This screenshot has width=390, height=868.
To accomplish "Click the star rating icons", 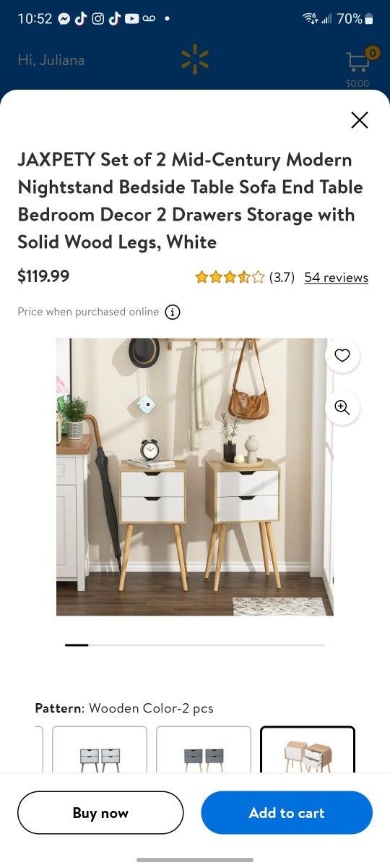I will (x=229, y=277).
